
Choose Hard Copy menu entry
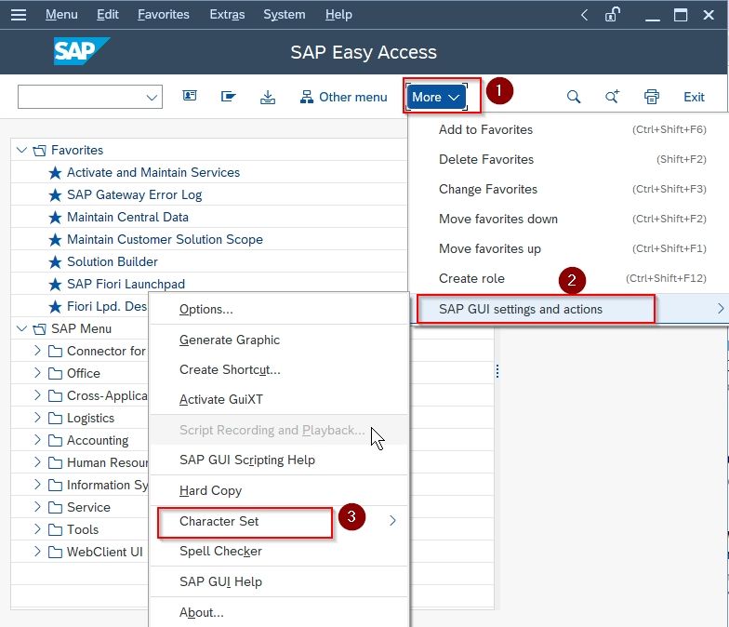pyautogui.click(x=279, y=491)
